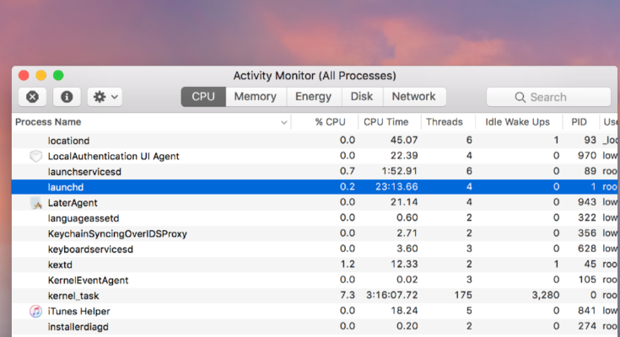
Task: Focus the Search input field
Action: point(557,97)
